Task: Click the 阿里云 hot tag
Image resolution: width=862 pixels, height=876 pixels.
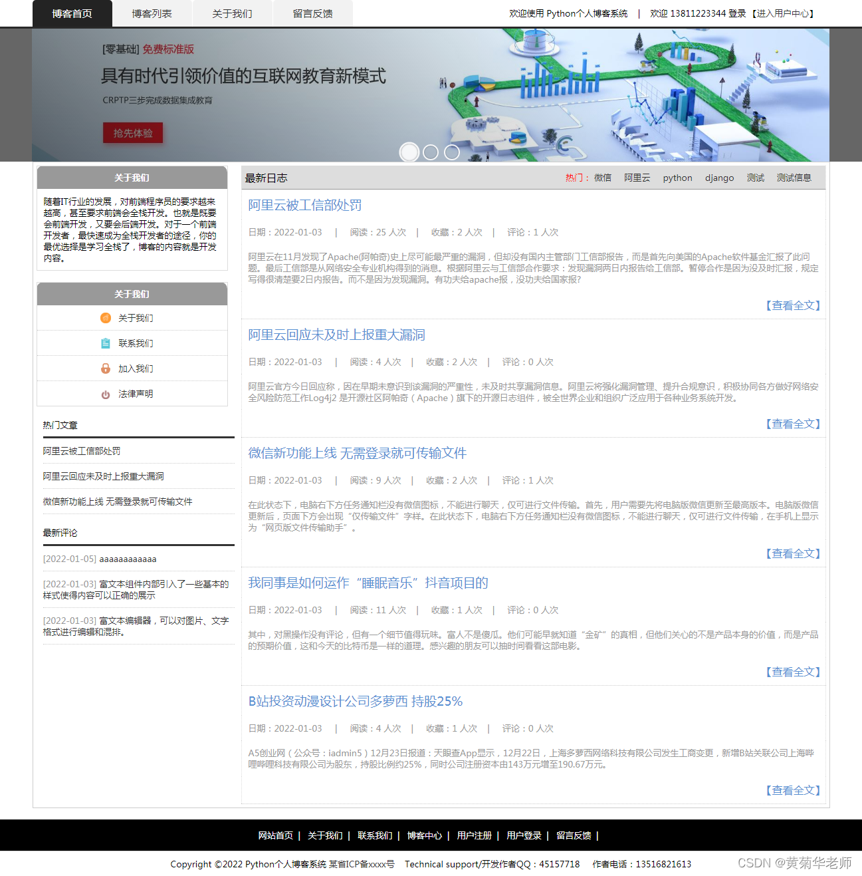Action: coord(637,178)
